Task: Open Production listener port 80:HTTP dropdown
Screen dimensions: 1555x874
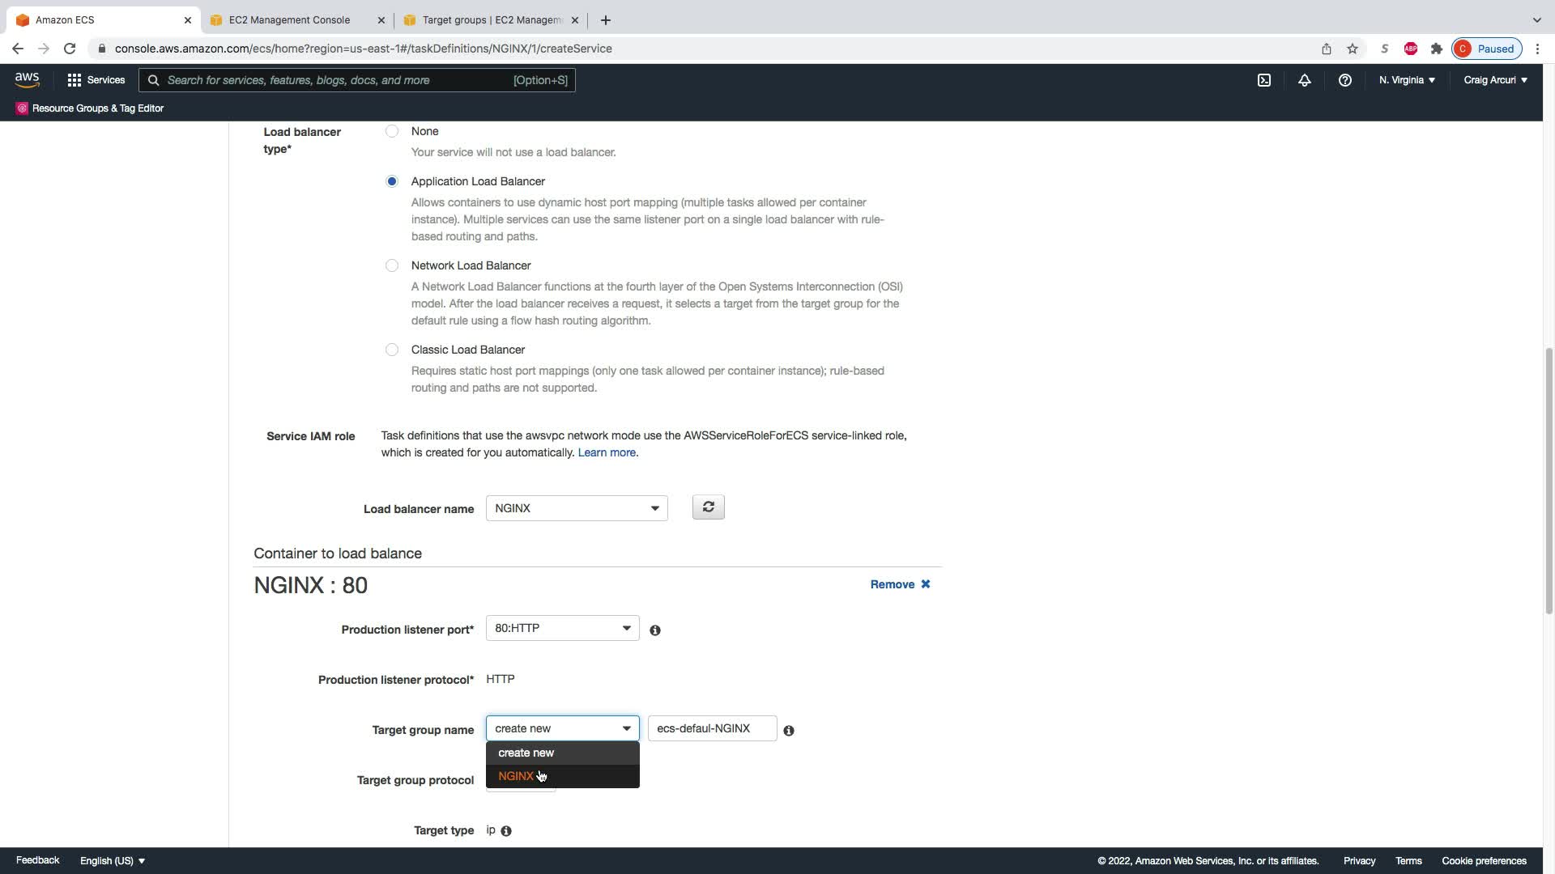Action: [x=562, y=628]
